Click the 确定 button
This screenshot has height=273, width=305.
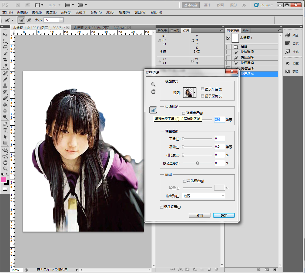(224, 216)
